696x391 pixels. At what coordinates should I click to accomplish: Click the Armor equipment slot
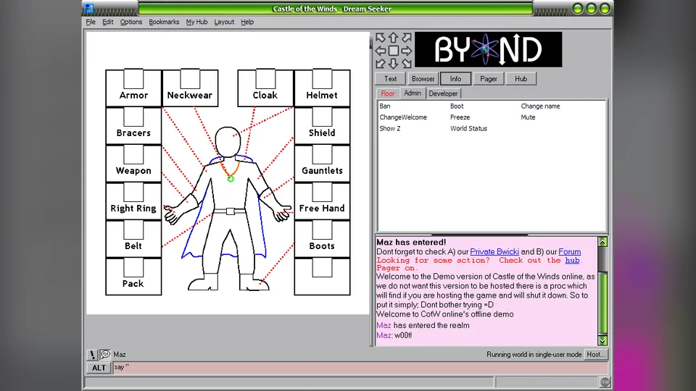tap(133, 88)
